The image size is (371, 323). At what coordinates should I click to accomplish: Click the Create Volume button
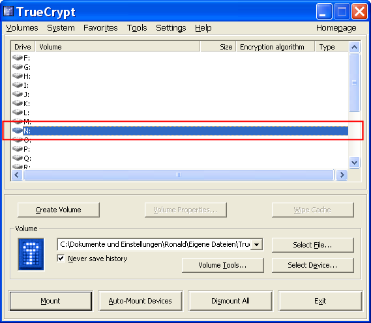(x=59, y=210)
